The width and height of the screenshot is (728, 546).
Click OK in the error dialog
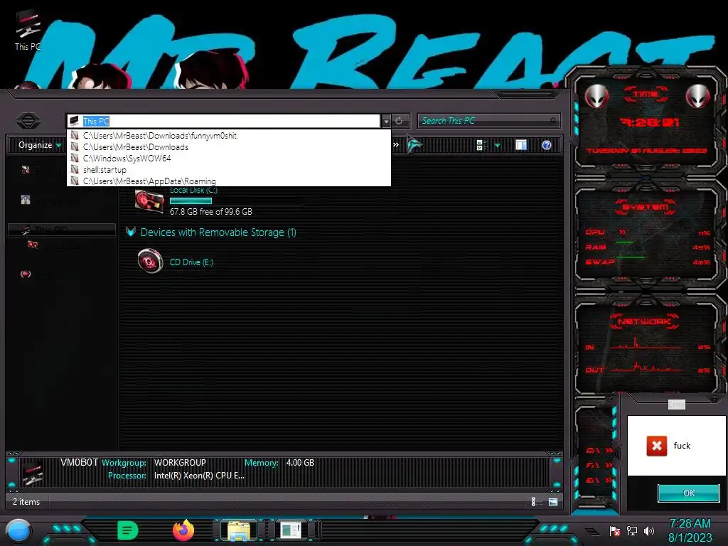click(689, 493)
